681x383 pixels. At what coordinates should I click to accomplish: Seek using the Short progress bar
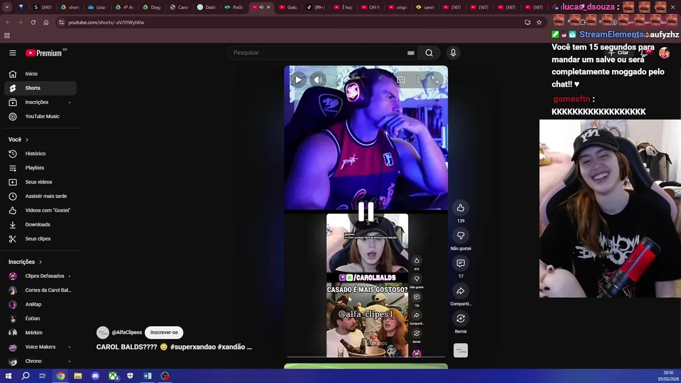click(366, 357)
